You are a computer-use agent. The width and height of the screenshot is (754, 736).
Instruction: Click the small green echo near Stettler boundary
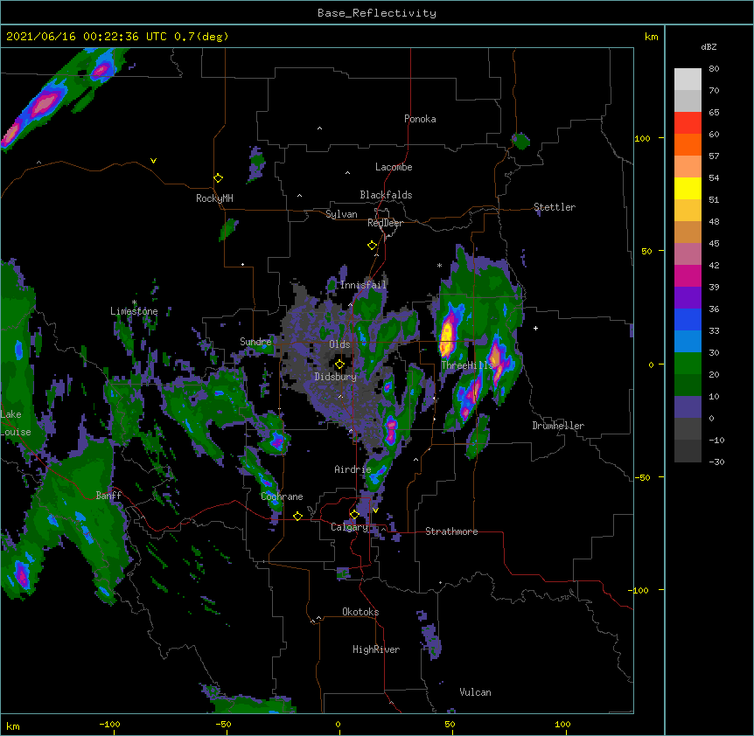[x=520, y=142]
